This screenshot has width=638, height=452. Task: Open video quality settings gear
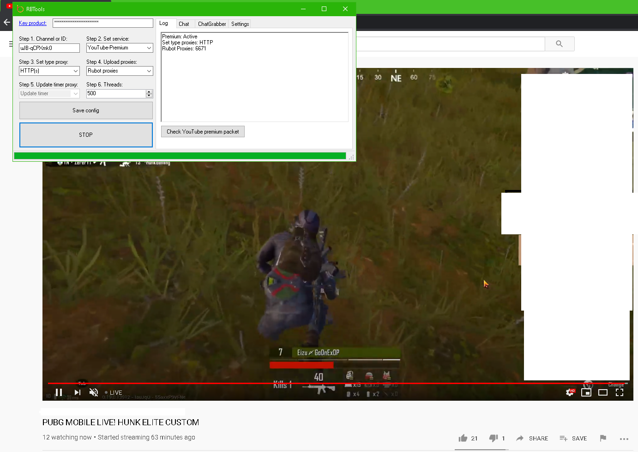tap(570, 392)
